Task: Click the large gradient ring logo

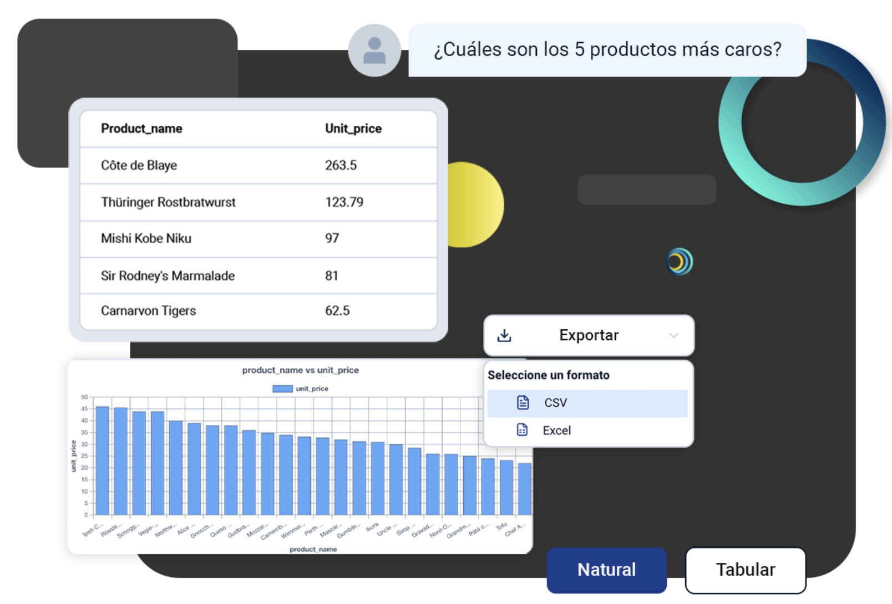Action: pos(803,123)
